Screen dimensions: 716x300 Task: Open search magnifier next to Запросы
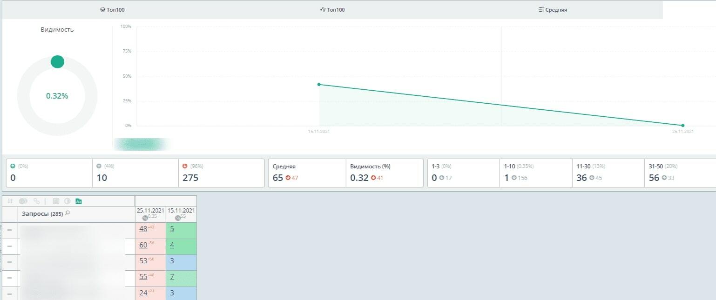click(68, 213)
